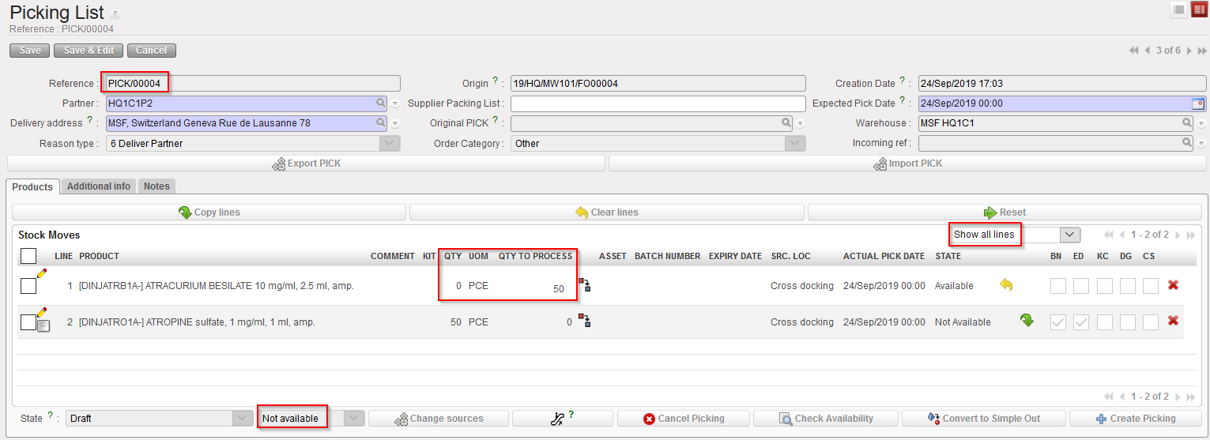The width and height of the screenshot is (1210, 440).
Task: Click Supplier Packing List input field
Action: [658, 103]
